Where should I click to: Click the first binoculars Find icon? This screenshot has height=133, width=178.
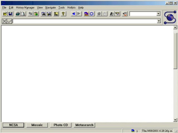coord(43,14)
